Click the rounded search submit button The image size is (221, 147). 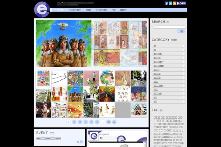pyautogui.click(x=181, y=31)
